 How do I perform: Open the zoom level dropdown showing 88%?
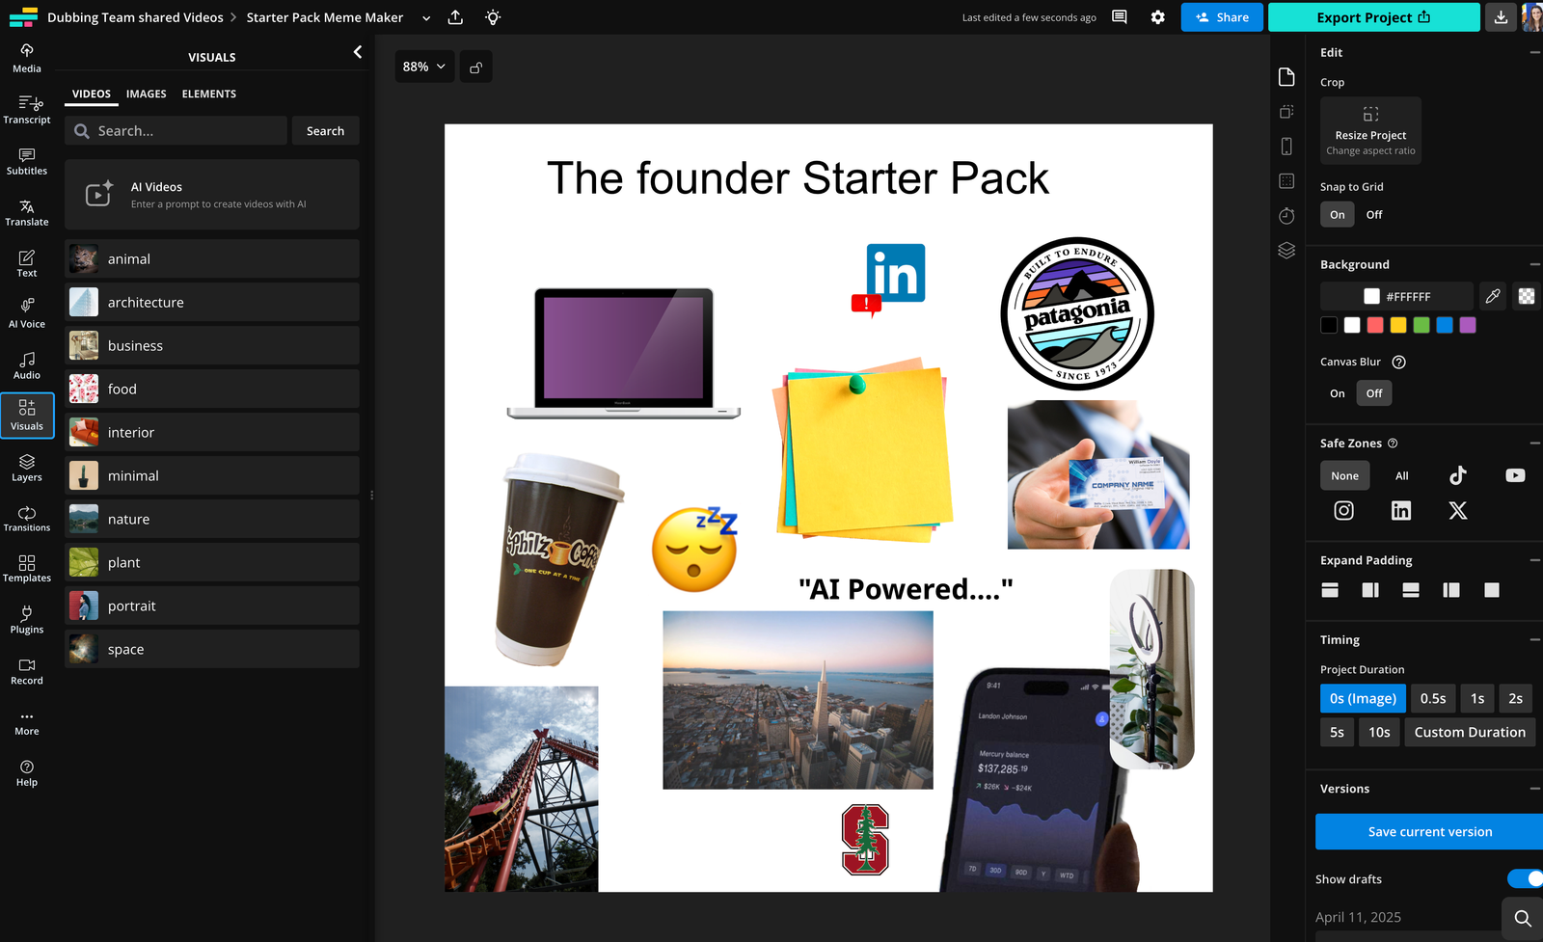click(423, 66)
